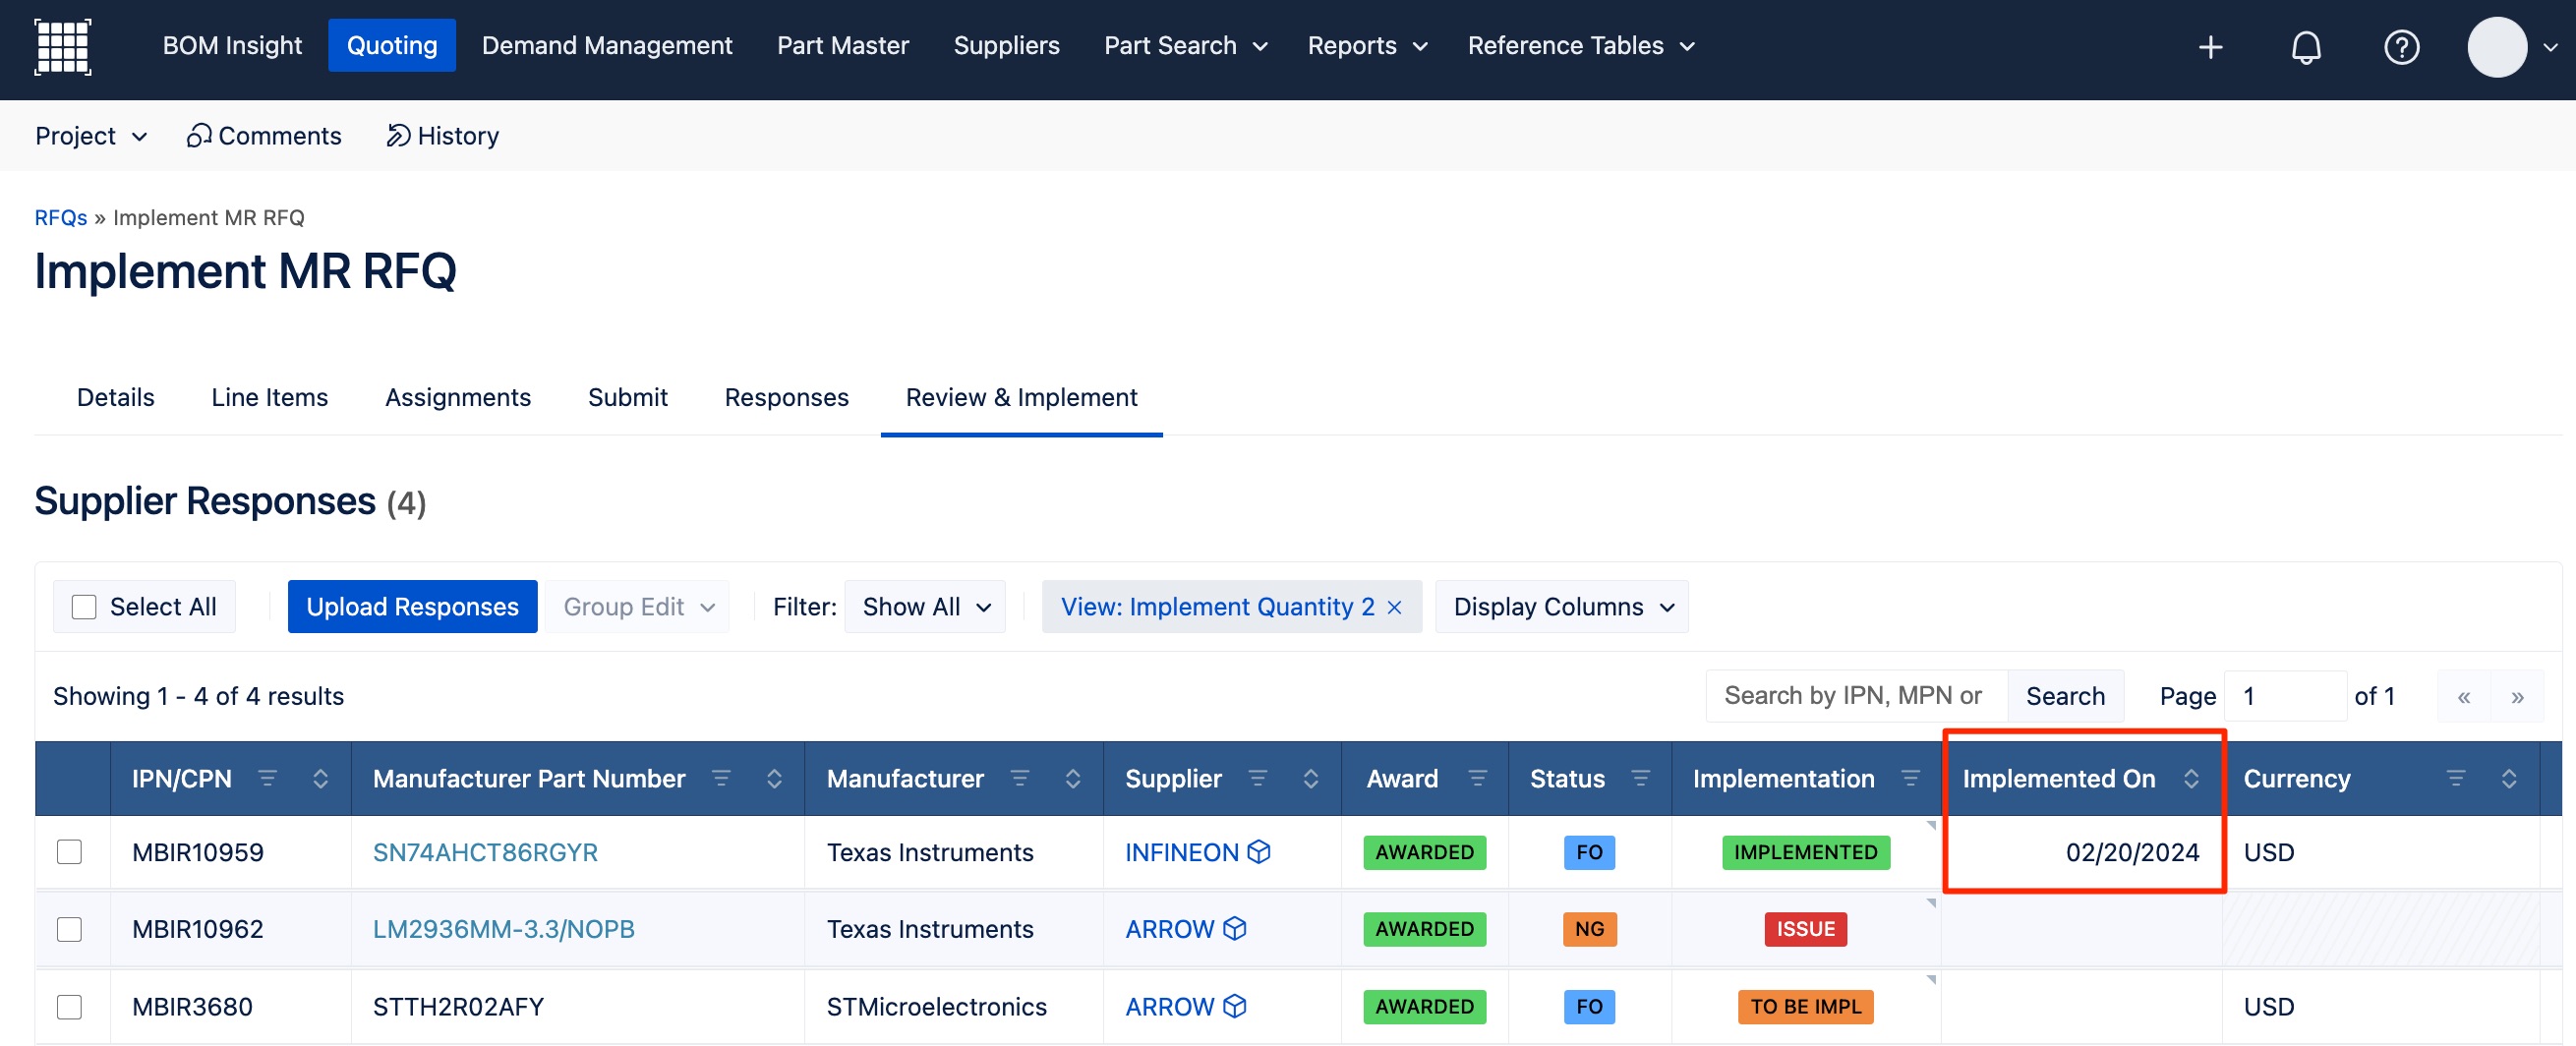The width and height of the screenshot is (2576, 1046).
Task: Go to next page arrows
Action: 2517,696
